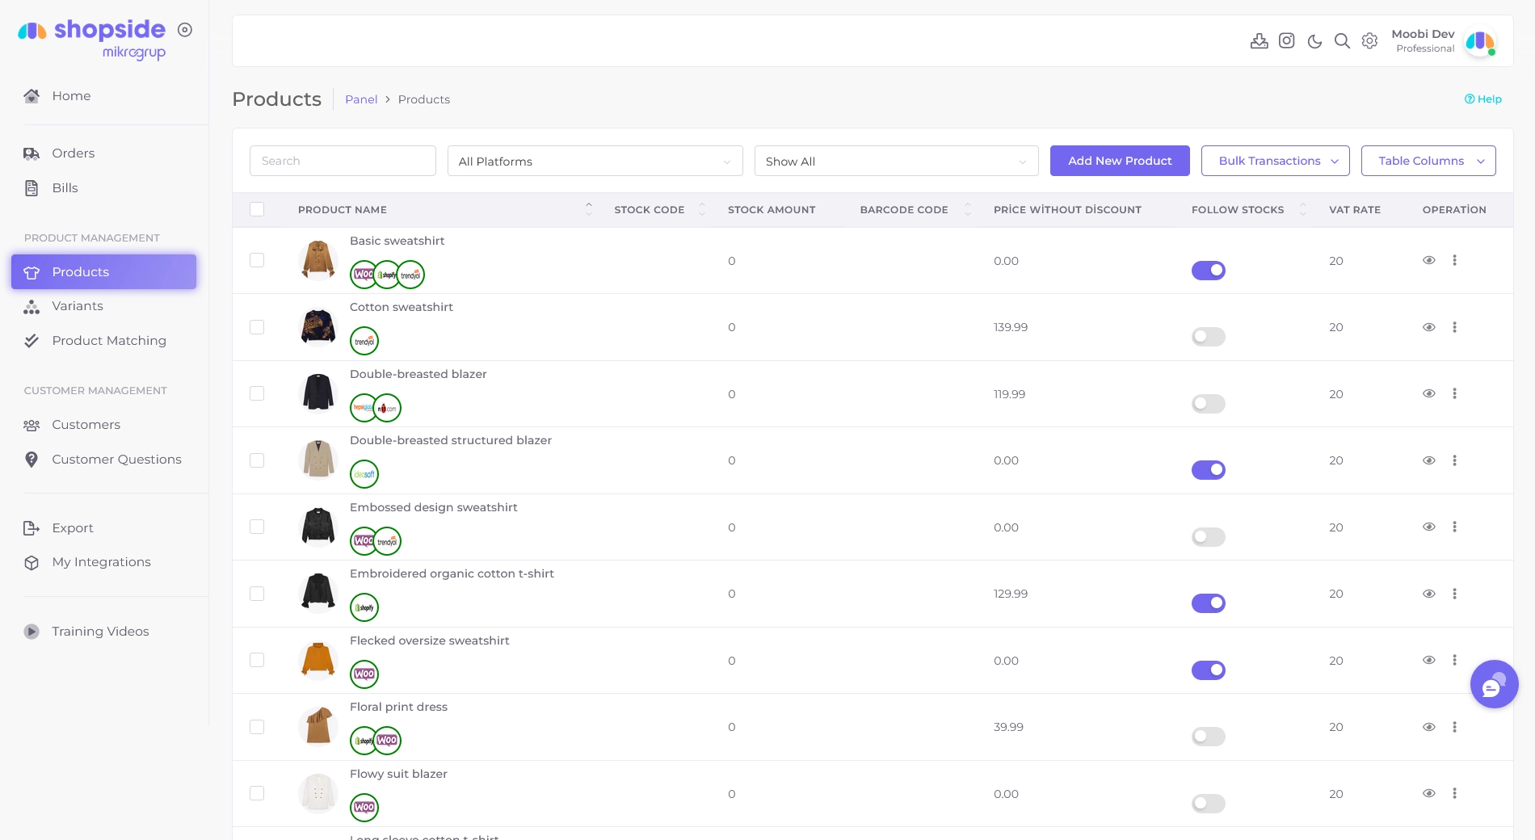Open Double-breasted structured blazer three-dot menu
The width and height of the screenshot is (1535, 840).
(1454, 460)
